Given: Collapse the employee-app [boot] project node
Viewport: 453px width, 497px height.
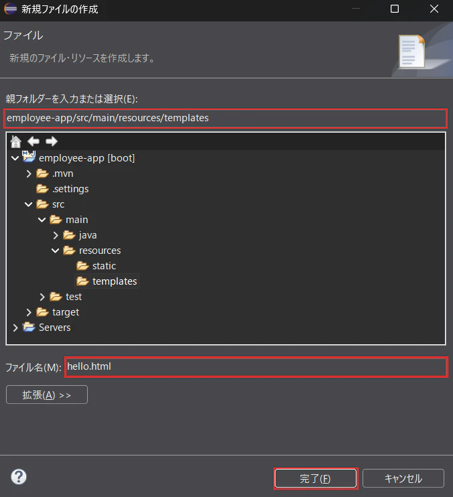Looking at the screenshot, I should (x=15, y=158).
